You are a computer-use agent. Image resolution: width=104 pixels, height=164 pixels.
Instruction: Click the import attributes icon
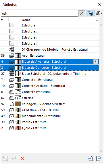pos(90,158)
